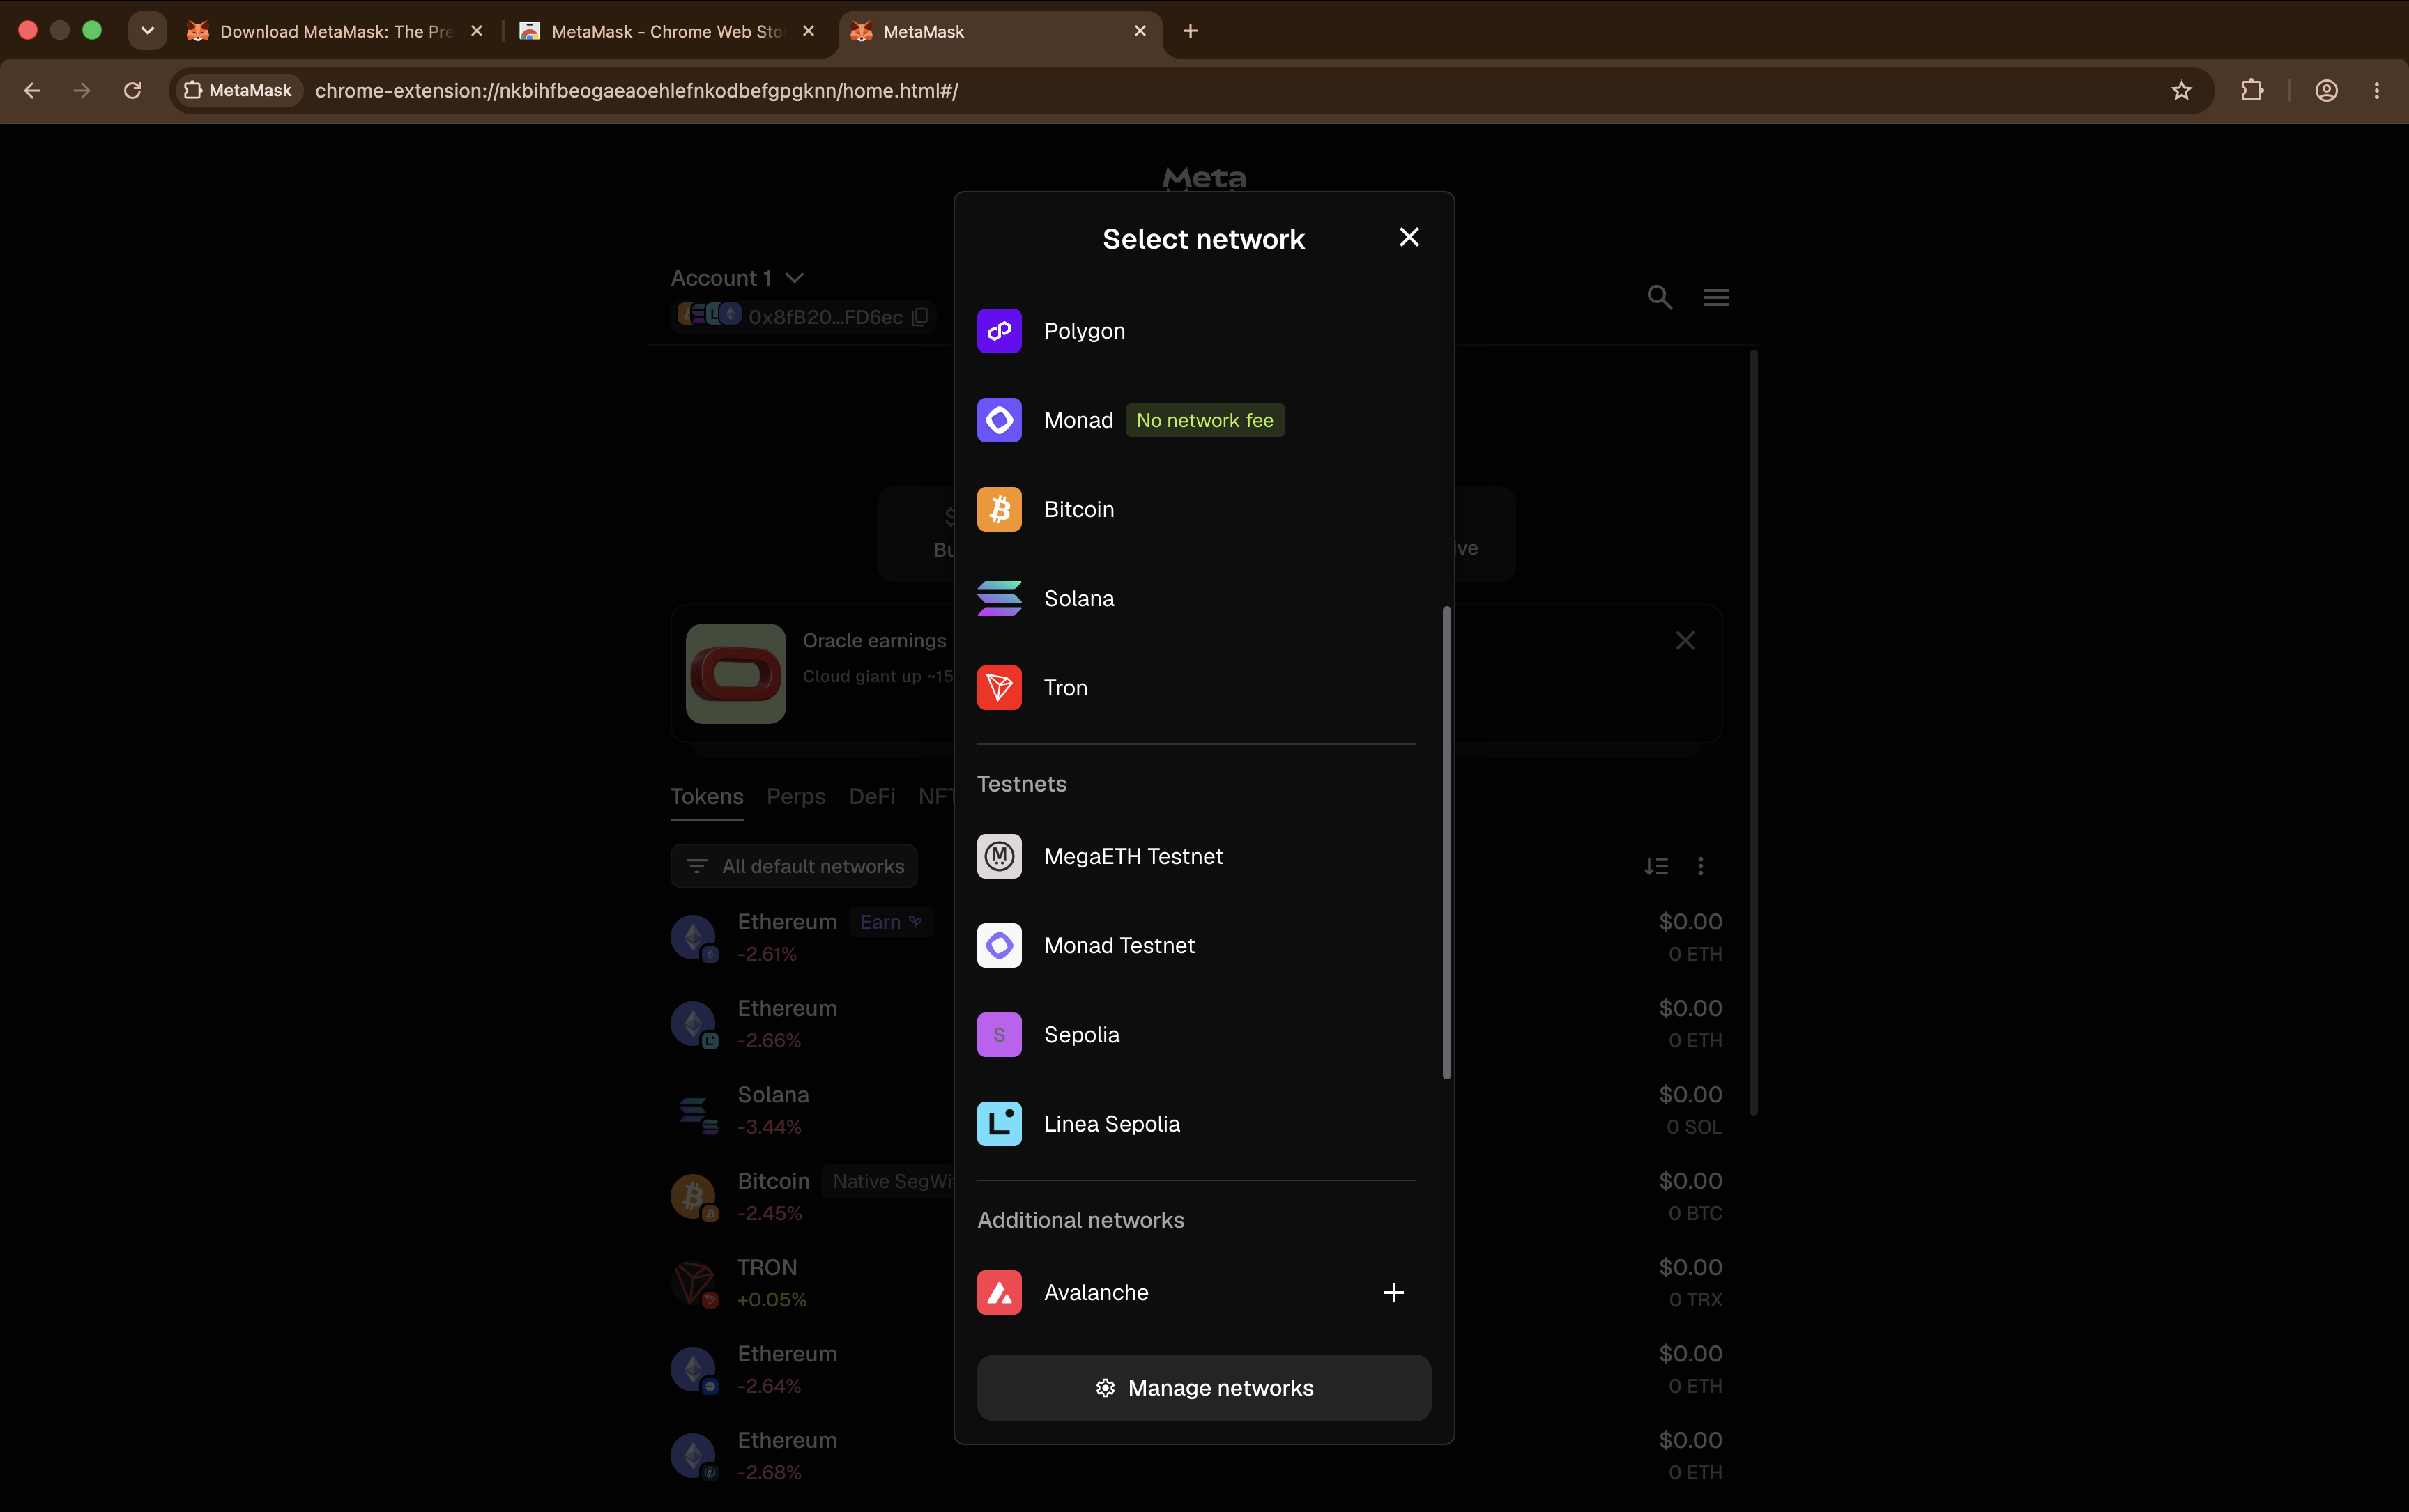Viewport: 2409px width, 1512px height.
Task: Open the Chrome extensions puzzle icon
Action: tap(2251, 91)
